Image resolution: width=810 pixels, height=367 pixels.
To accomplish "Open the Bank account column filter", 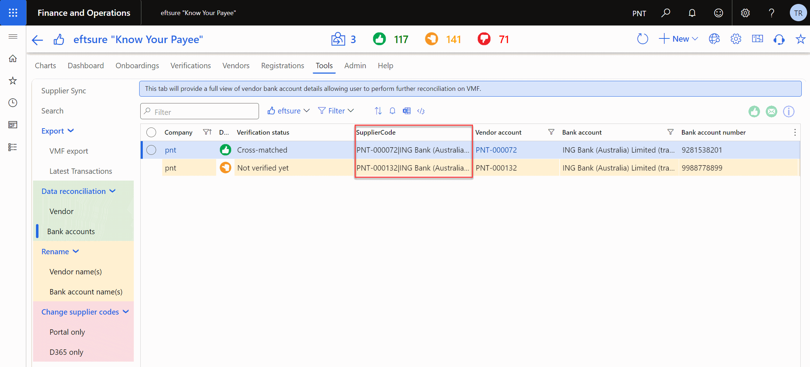I will (670, 132).
